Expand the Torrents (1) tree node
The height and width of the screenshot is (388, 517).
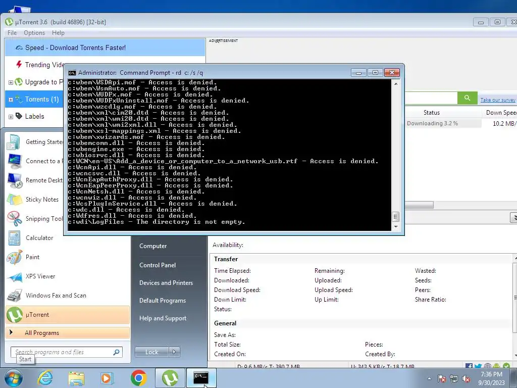point(11,100)
